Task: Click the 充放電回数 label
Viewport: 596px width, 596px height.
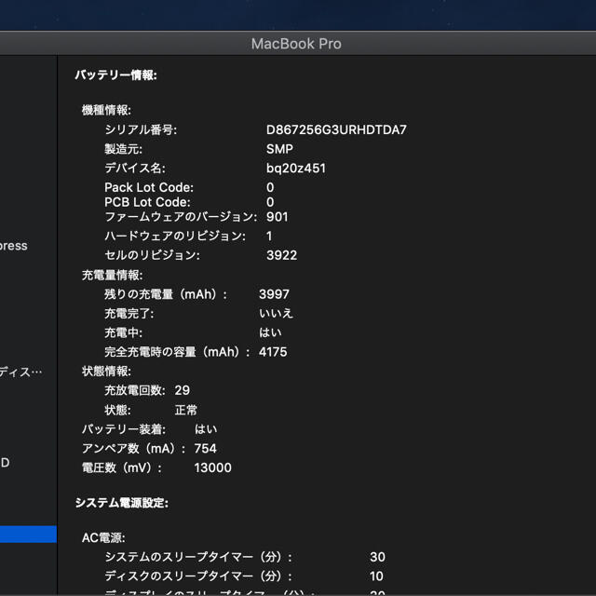Action: point(135,390)
